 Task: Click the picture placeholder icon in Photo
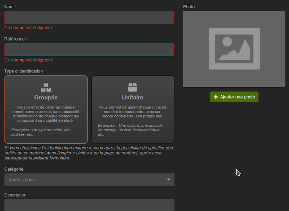pyautogui.click(x=234, y=49)
